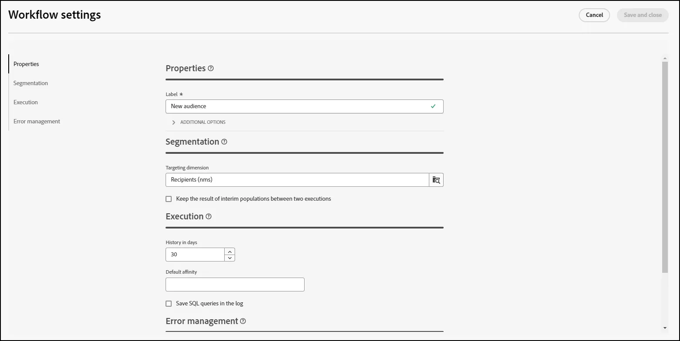Jump to the Execution sidebar tab
The height and width of the screenshot is (341, 680).
click(26, 102)
